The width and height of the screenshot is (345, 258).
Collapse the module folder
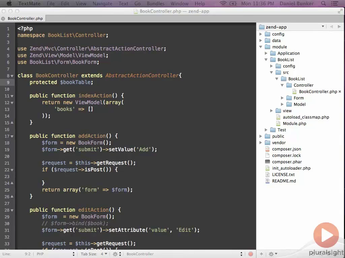click(260, 47)
